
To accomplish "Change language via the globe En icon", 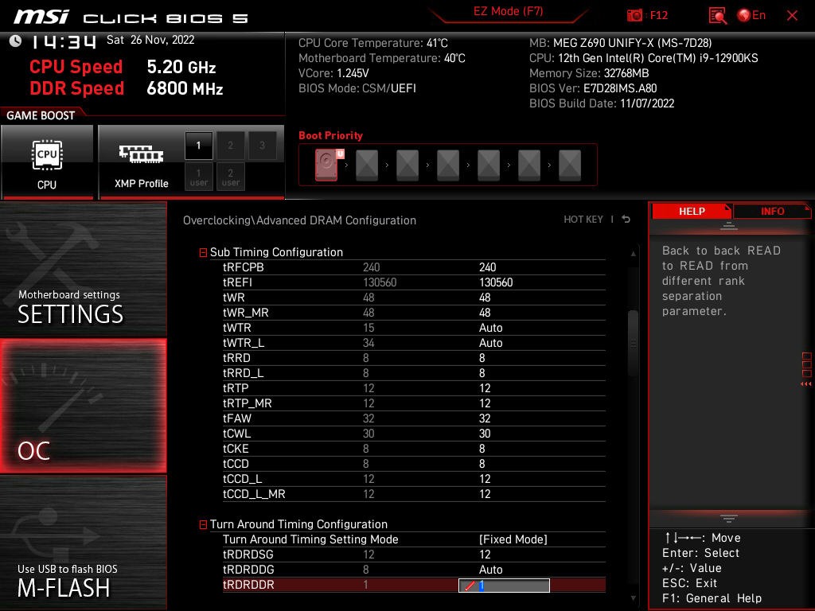I will [x=751, y=16].
